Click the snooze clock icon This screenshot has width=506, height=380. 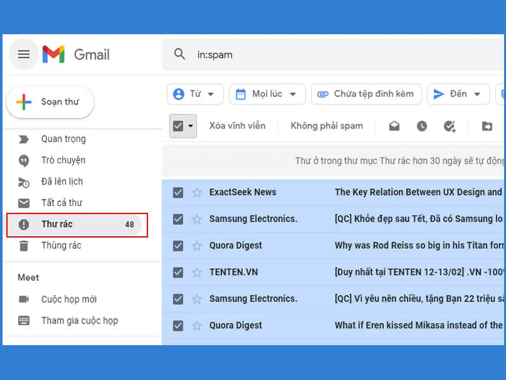(x=422, y=126)
